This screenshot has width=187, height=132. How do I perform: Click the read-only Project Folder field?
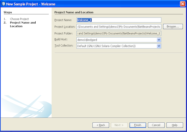pyautogui.click(x=119, y=33)
